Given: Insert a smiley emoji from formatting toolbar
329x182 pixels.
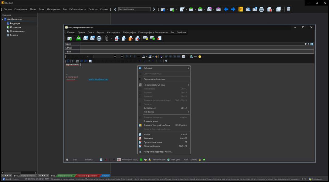Looking at the screenshot, I should tap(200, 56).
